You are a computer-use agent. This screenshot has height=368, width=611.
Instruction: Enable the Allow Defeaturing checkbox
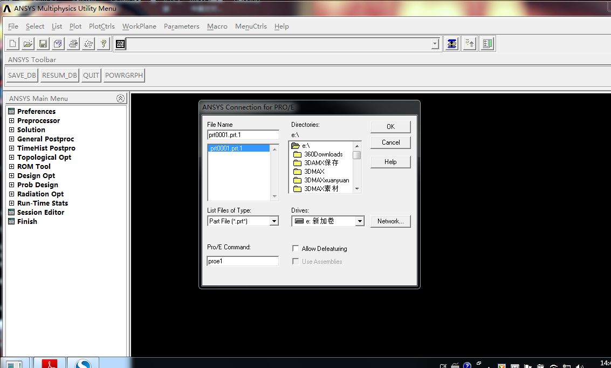coord(296,248)
